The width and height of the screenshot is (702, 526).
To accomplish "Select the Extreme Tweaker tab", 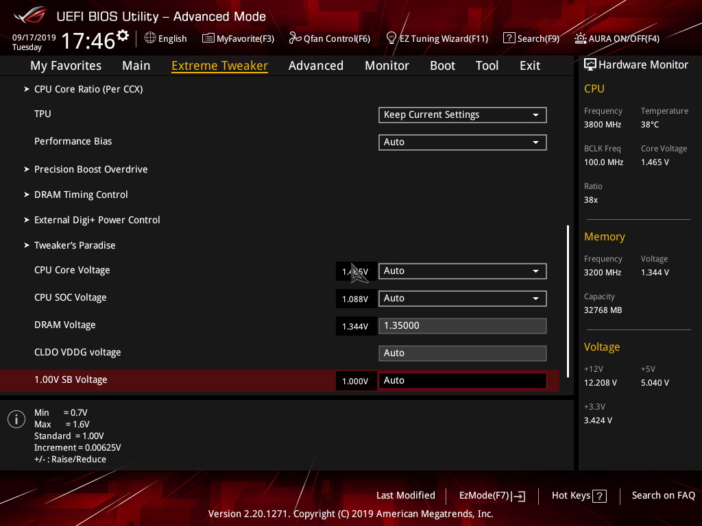I will [219, 66].
